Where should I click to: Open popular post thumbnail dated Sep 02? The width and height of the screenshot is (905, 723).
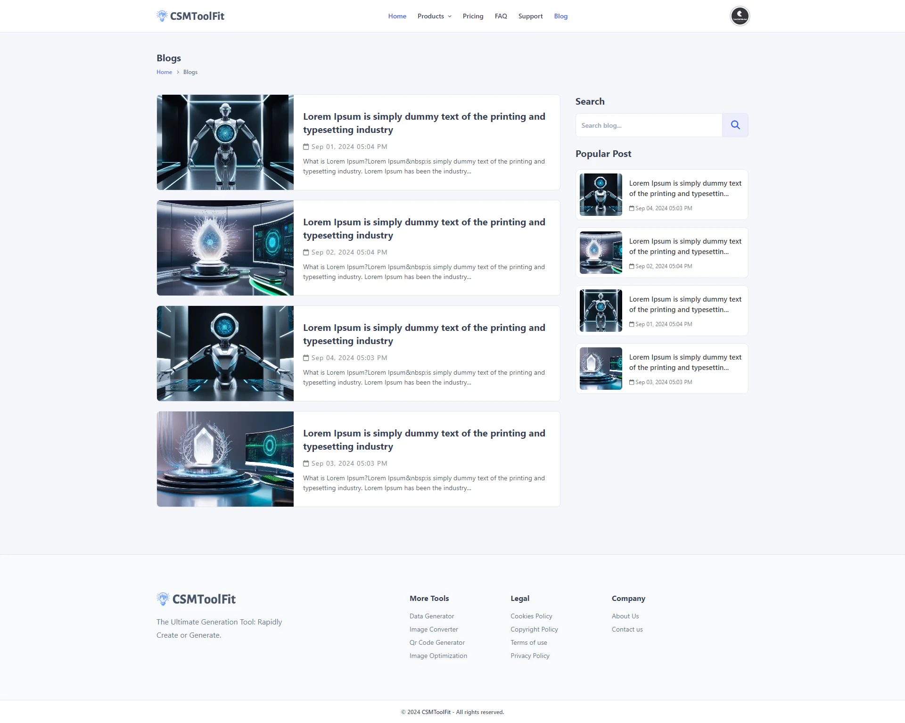point(601,253)
